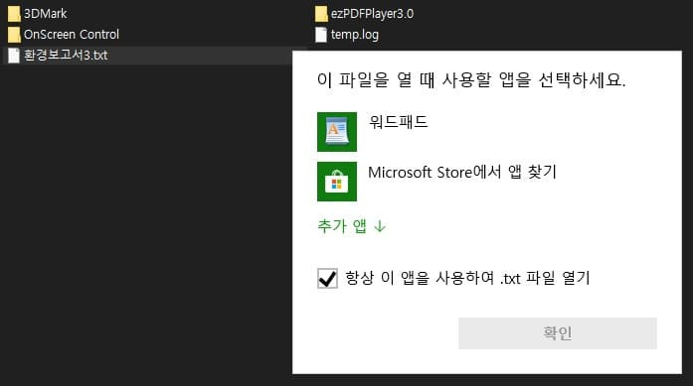Screen dimensions: 693x386
Task: Select the OnScreen Control folder name
Action: pyautogui.click(x=72, y=35)
